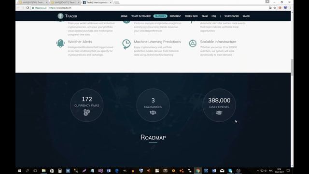Select the highlighted FEATURES nav item
The height and width of the screenshot is (174, 309).
coord(160,16)
